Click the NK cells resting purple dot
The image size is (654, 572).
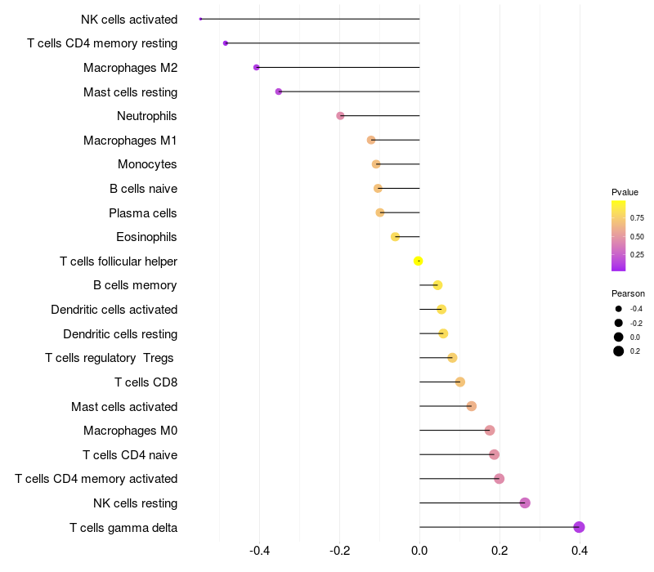(x=525, y=503)
